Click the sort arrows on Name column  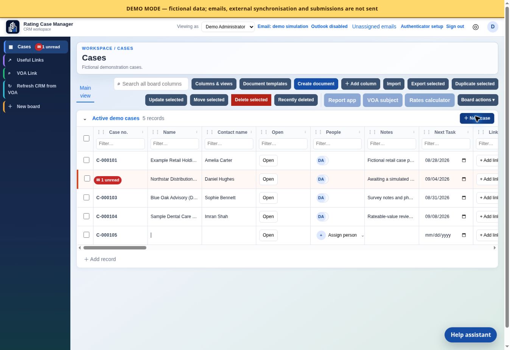pos(197,132)
